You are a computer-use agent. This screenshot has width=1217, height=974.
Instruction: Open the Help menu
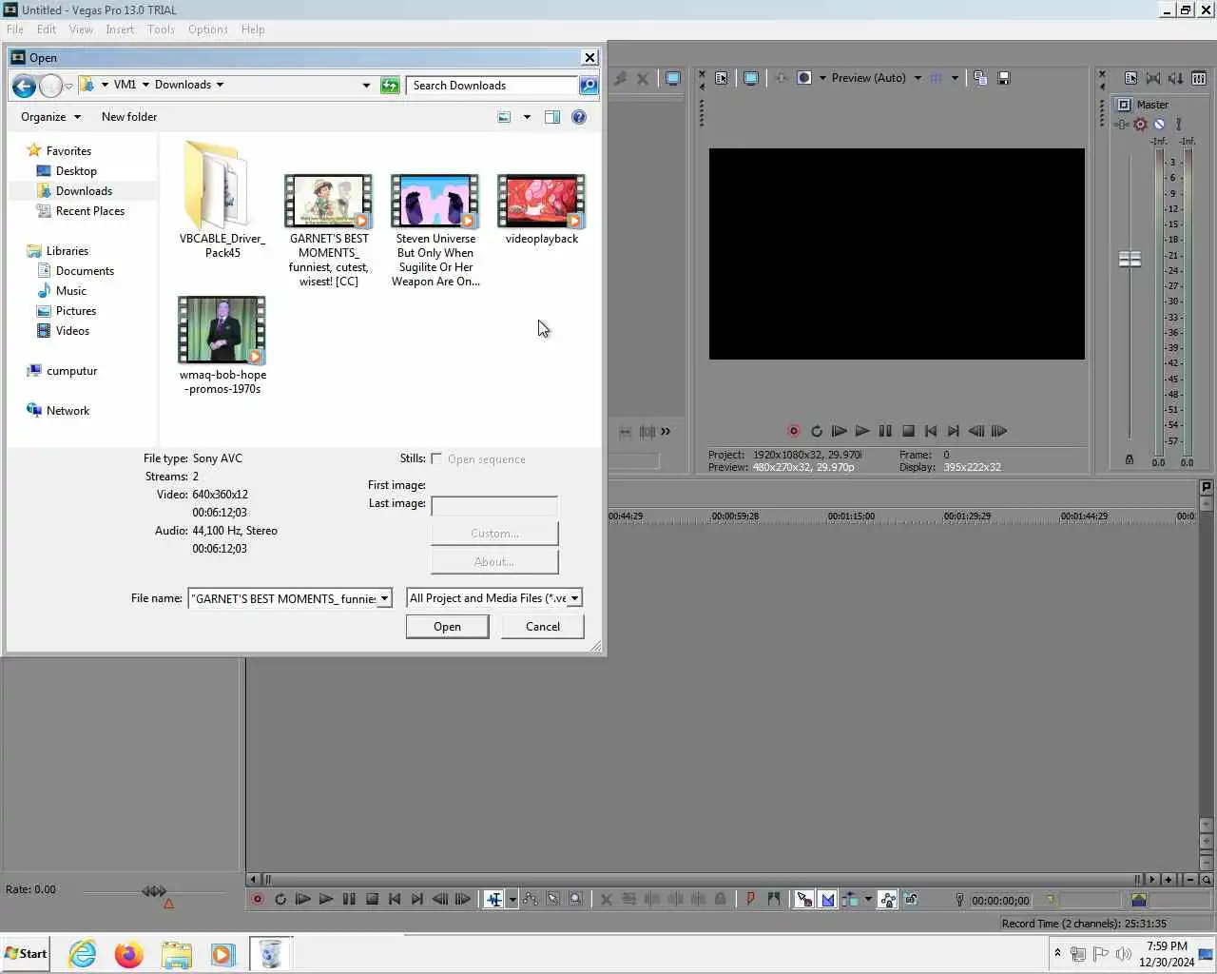tap(253, 29)
